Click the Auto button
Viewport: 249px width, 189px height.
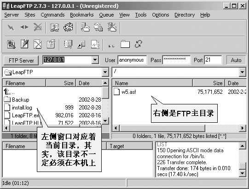point(236,60)
